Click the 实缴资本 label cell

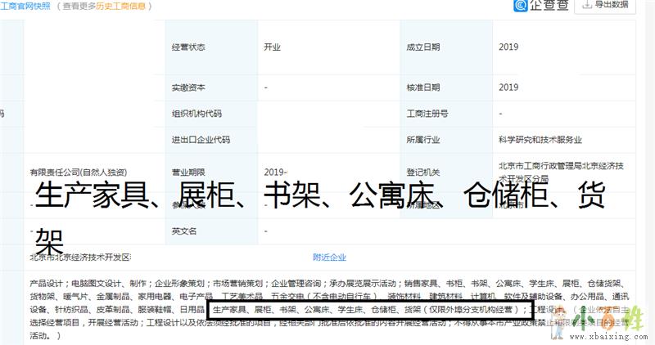pyautogui.click(x=188, y=87)
